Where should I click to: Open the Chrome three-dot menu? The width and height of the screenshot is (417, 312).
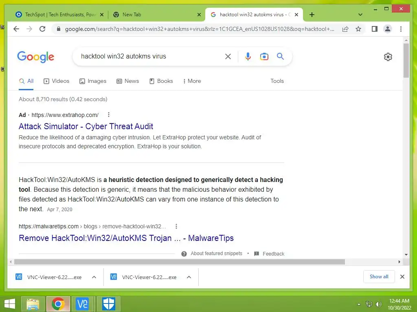coord(401,29)
